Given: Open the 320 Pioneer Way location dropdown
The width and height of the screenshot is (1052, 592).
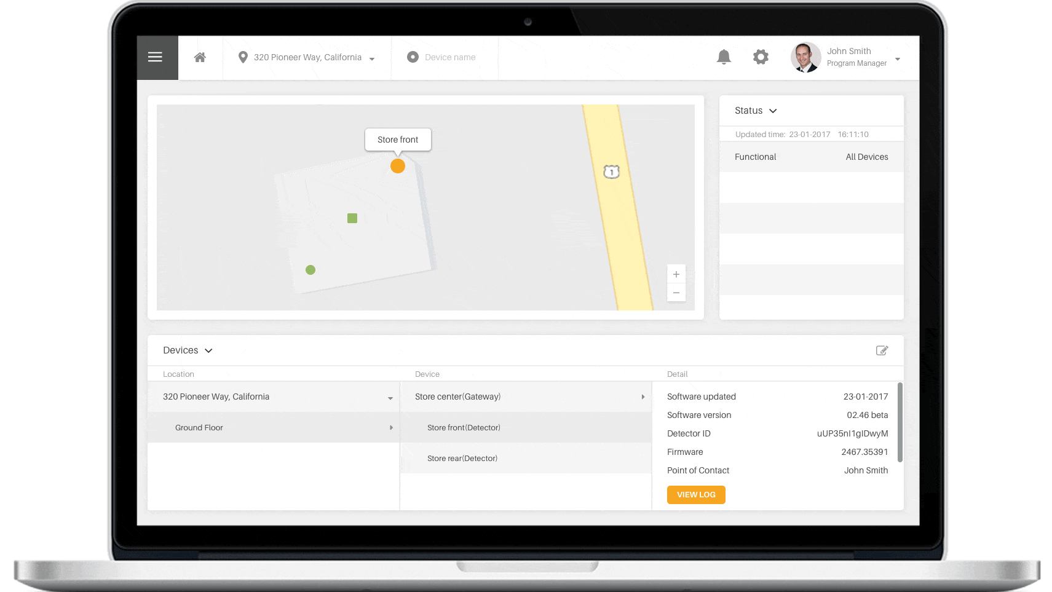Looking at the screenshot, I should point(307,58).
